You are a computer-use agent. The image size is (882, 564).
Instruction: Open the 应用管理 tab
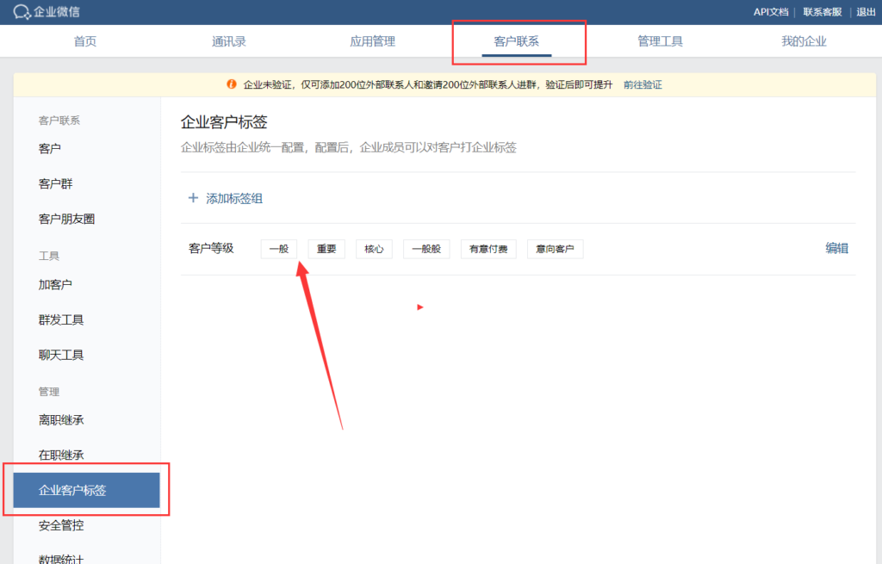click(372, 41)
